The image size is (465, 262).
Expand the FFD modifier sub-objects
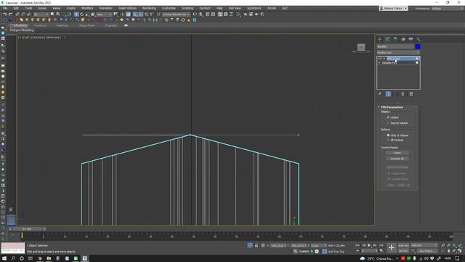click(384, 58)
